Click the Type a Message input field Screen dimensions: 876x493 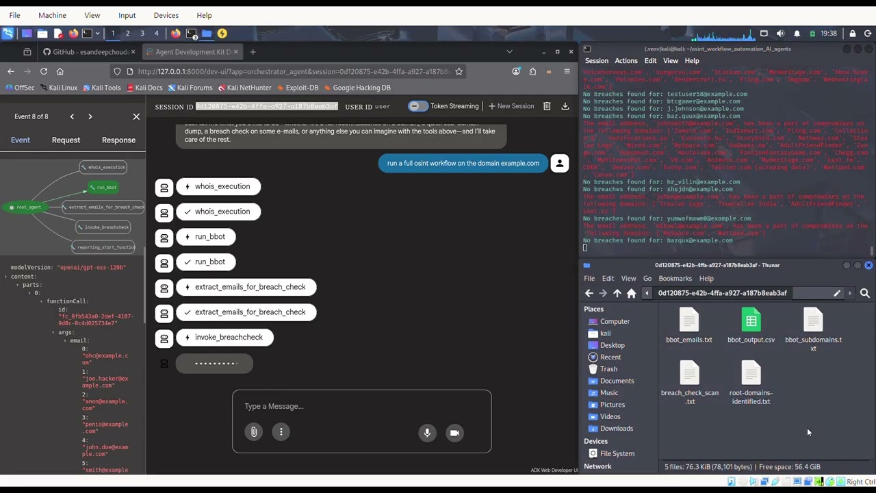coord(361,407)
